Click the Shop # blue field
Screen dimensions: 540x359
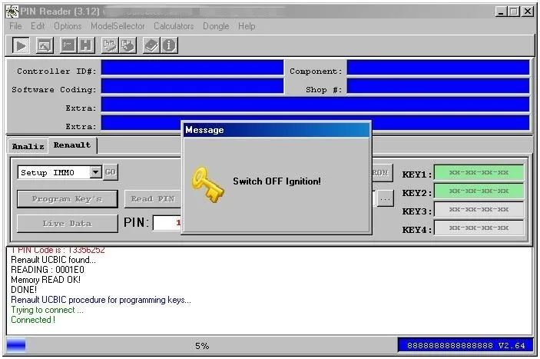(x=438, y=86)
